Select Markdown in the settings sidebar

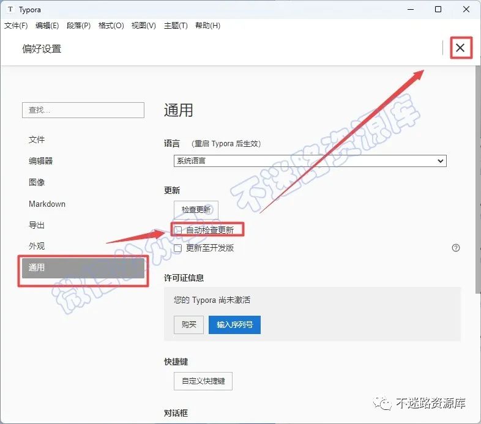83,204
